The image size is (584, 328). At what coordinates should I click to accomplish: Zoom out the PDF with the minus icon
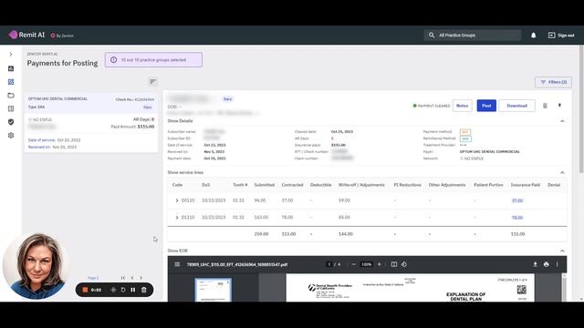tap(353, 264)
